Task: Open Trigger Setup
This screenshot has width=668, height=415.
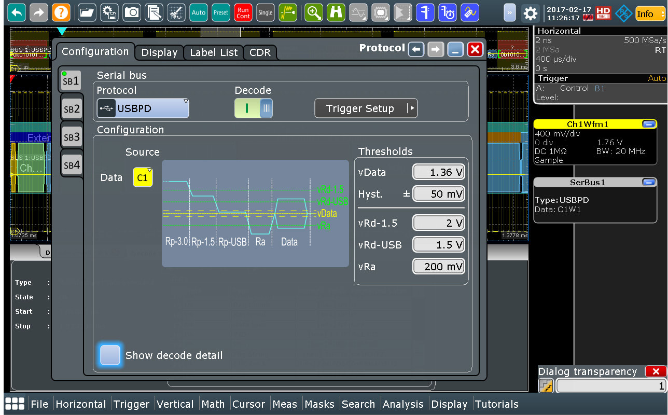Action: pyautogui.click(x=366, y=108)
